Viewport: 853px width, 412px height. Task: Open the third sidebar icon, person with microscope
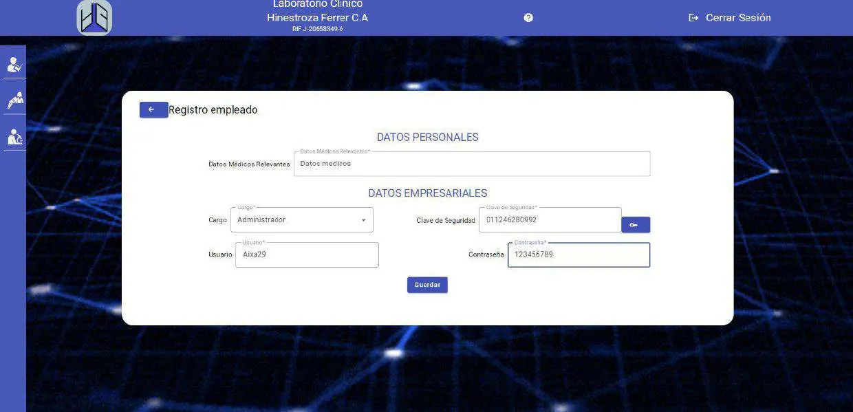14,136
